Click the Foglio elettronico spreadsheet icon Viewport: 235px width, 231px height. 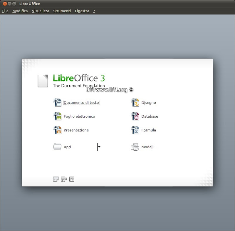tap(57, 116)
